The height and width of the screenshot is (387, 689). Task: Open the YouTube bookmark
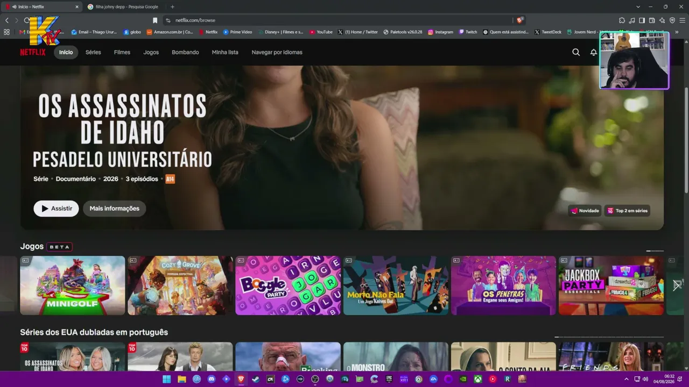(321, 32)
